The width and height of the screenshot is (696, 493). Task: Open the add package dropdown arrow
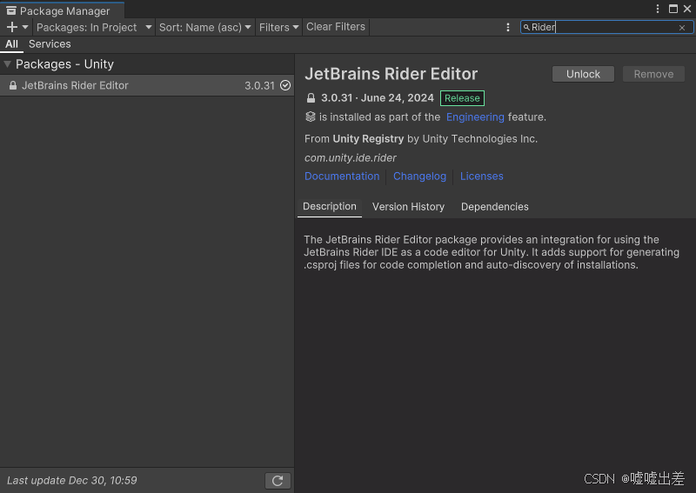(x=25, y=27)
